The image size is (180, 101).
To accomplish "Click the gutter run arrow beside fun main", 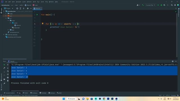I will pyautogui.click(x=37, y=15).
